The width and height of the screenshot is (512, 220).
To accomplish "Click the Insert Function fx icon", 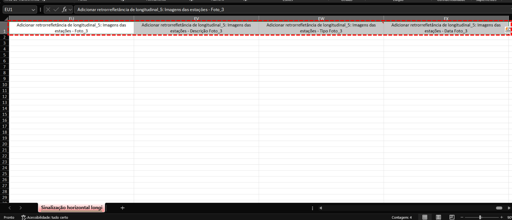I will pos(64,10).
